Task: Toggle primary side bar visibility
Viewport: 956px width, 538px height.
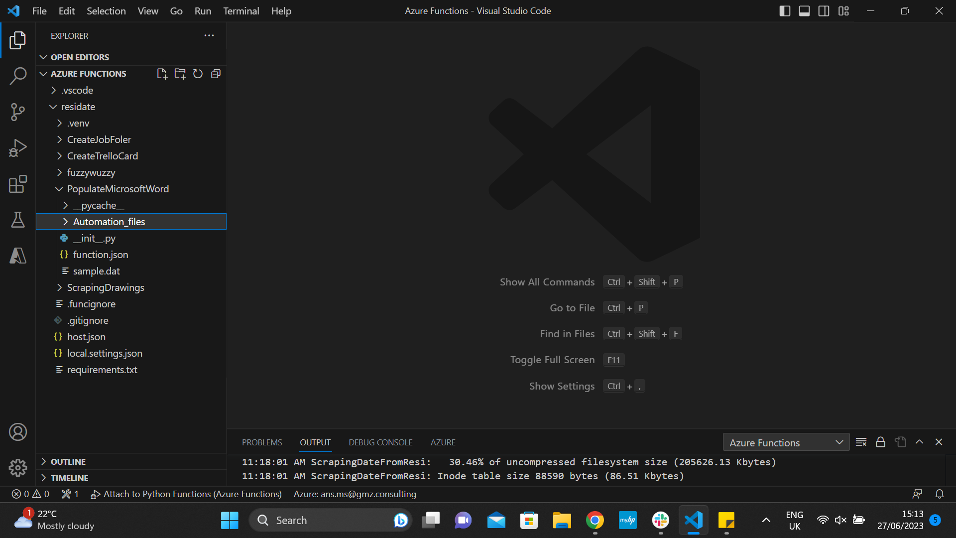Action: (785, 11)
